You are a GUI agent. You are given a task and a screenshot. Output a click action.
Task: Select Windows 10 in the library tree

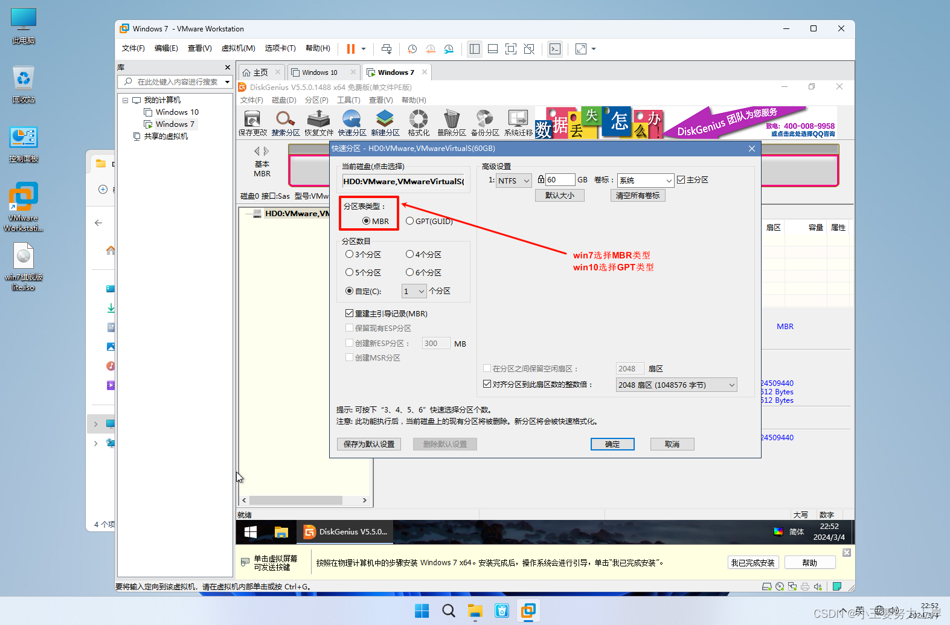177,112
